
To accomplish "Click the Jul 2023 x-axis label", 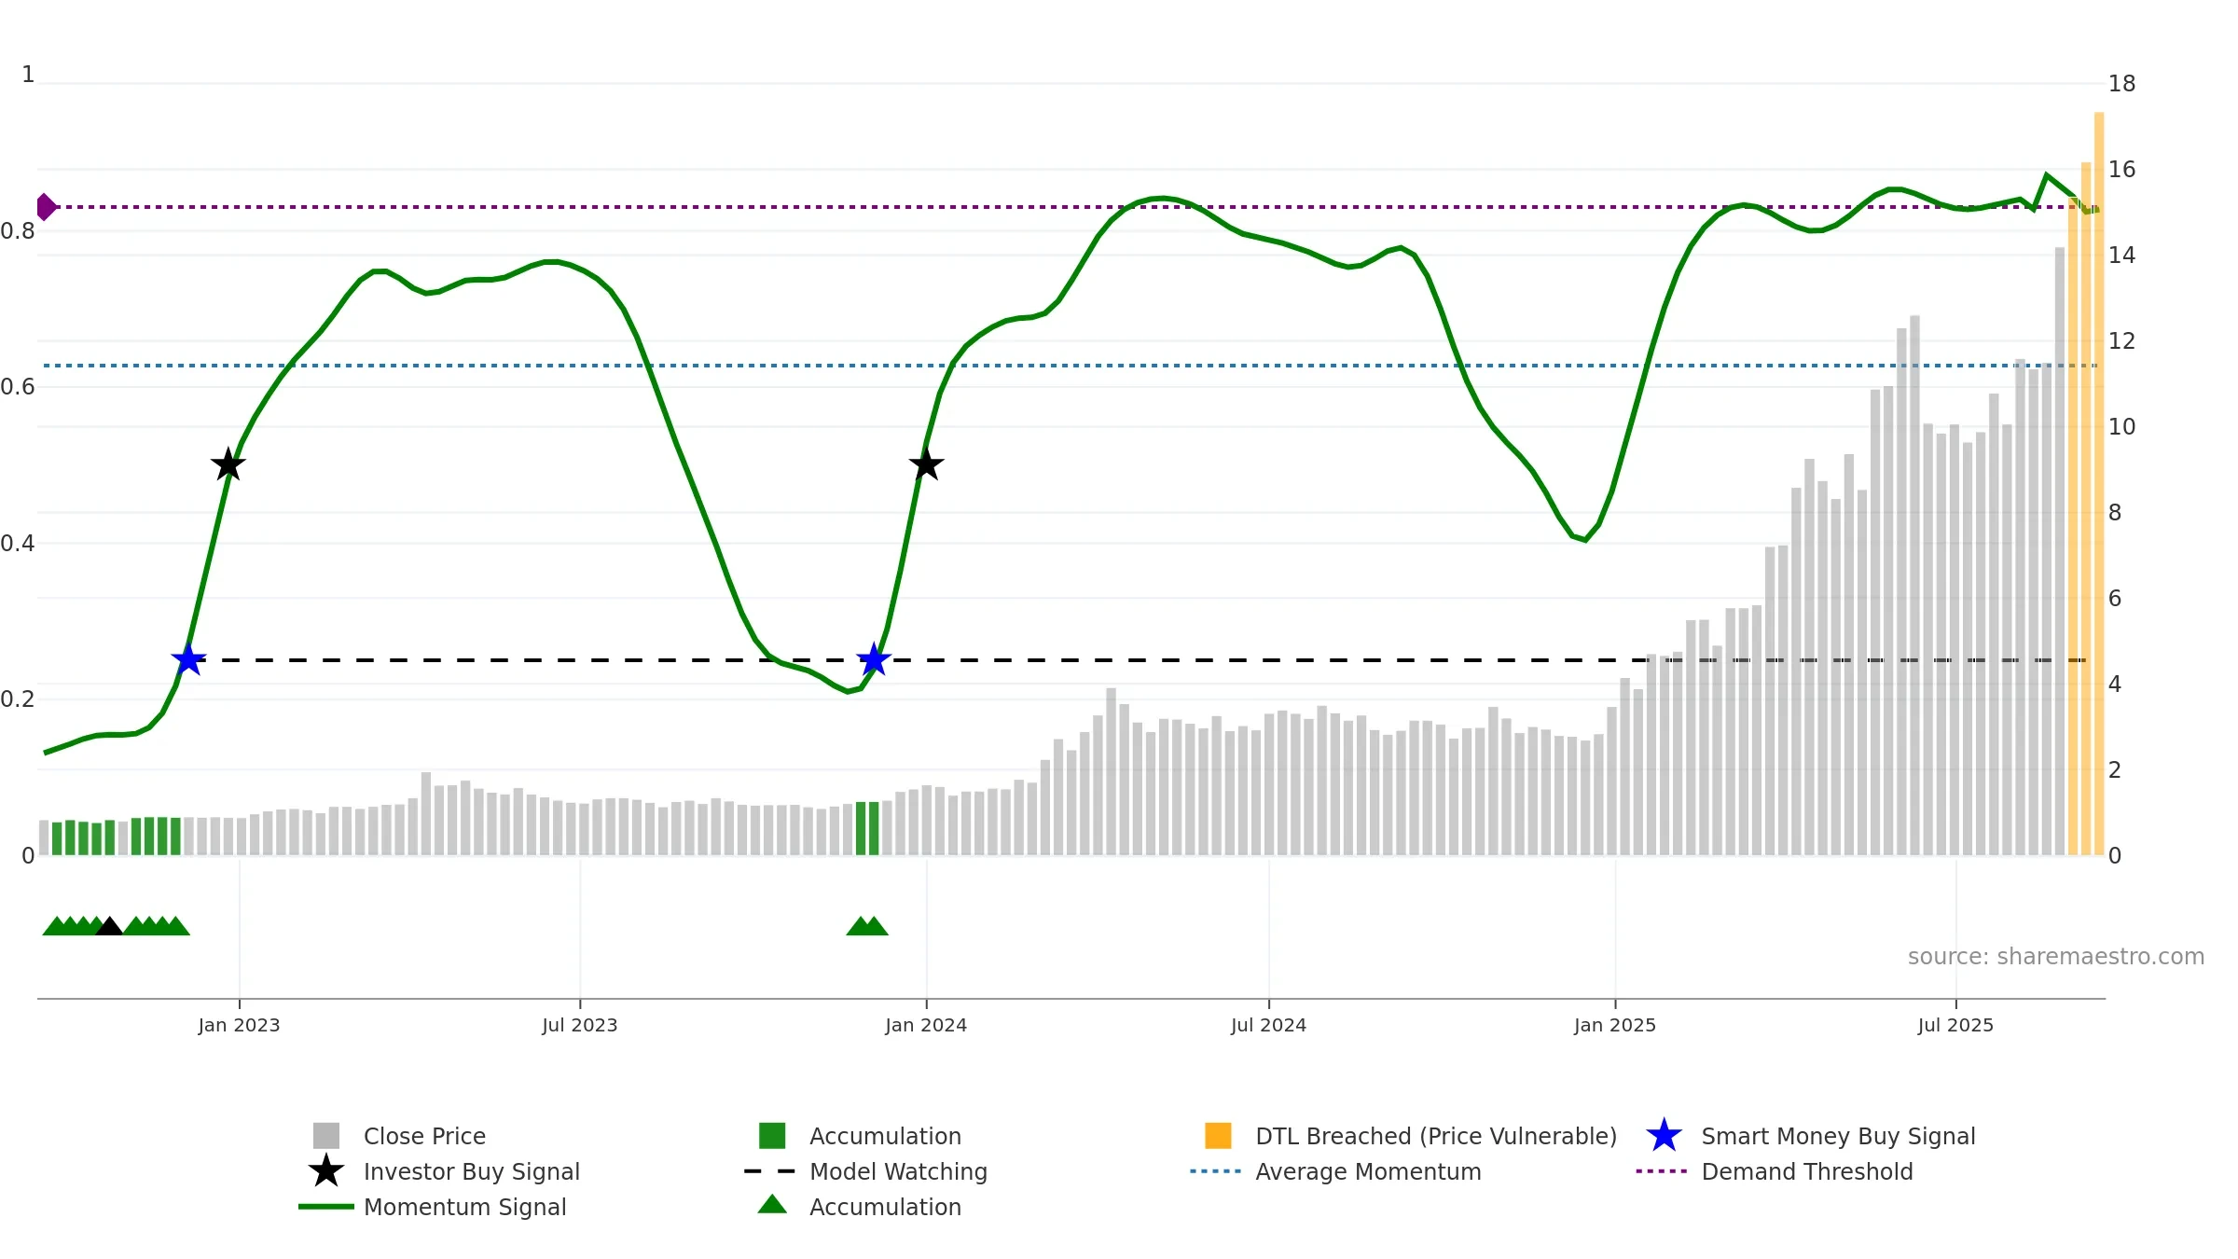I will coord(580,1026).
